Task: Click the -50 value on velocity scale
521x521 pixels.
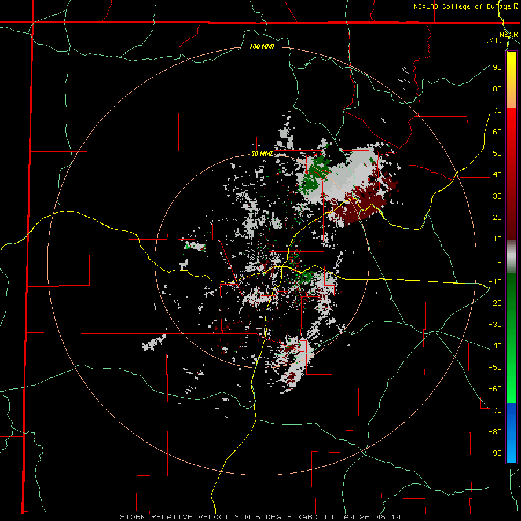Action: 495,368
